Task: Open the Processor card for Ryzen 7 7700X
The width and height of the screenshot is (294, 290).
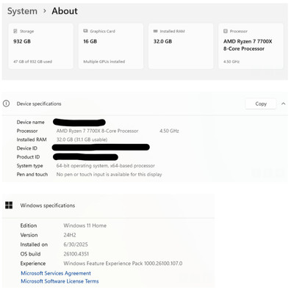Action: 251,46
